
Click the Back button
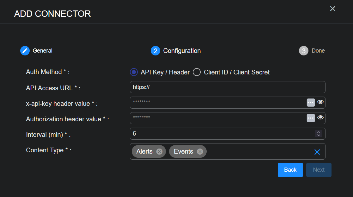pyautogui.click(x=290, y=170)
